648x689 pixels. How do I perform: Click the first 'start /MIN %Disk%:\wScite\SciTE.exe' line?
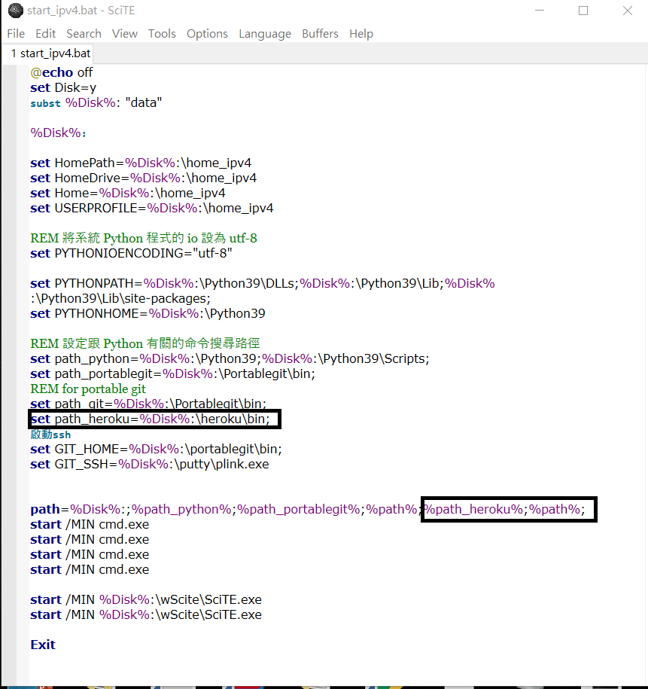click(146, 600)
